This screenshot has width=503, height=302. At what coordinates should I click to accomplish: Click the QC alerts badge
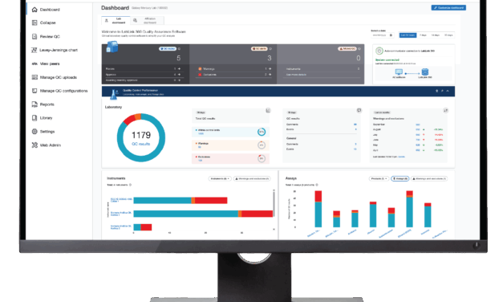pyautogui.click(x=259, y=49)
